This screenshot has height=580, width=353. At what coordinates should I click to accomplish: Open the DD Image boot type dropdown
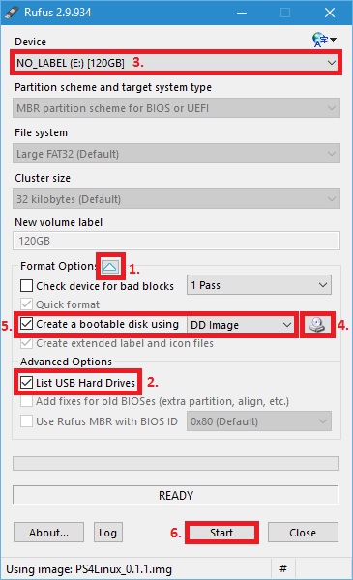pyautogui.click(x=241, y=325)
